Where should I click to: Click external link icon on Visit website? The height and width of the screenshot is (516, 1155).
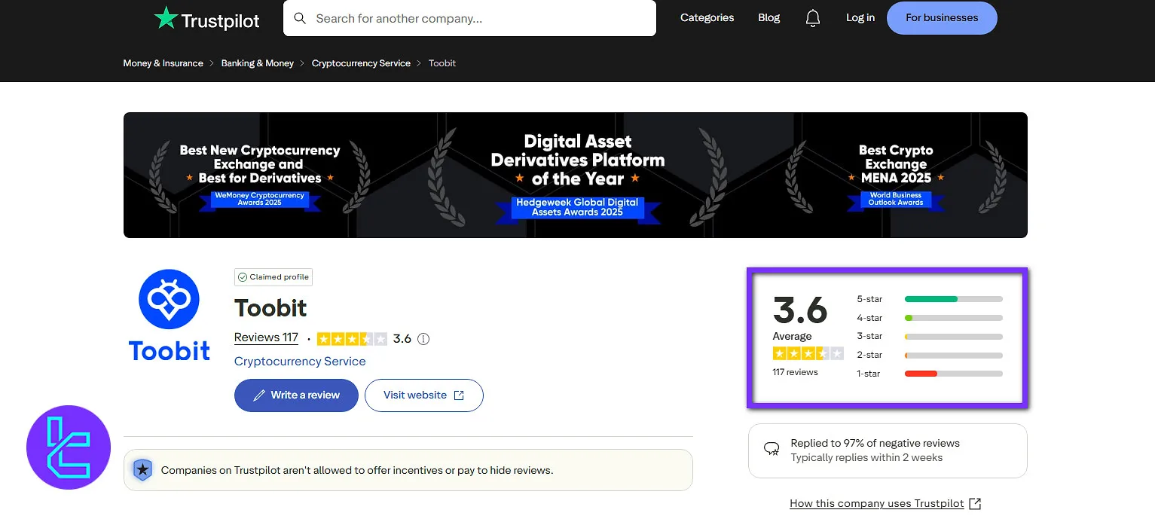[459, 395]
